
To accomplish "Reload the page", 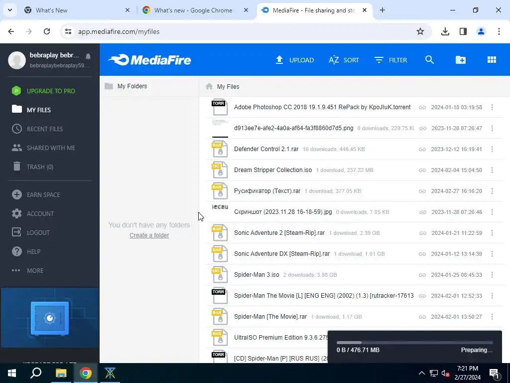I will tap(47, 31).
